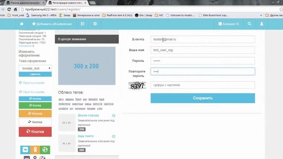Select the животина tag
The height and width of the screenshot is (159, 283).
click(65, 104)
